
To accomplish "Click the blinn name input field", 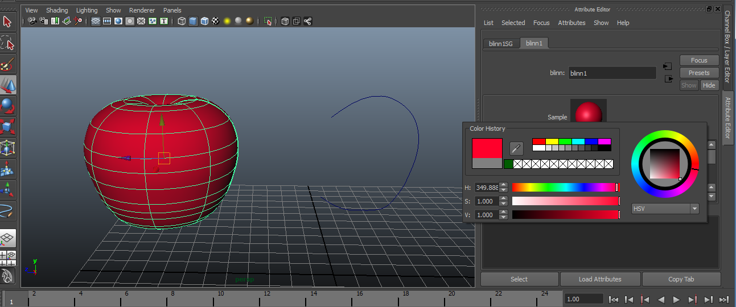I will pos(612,73).
